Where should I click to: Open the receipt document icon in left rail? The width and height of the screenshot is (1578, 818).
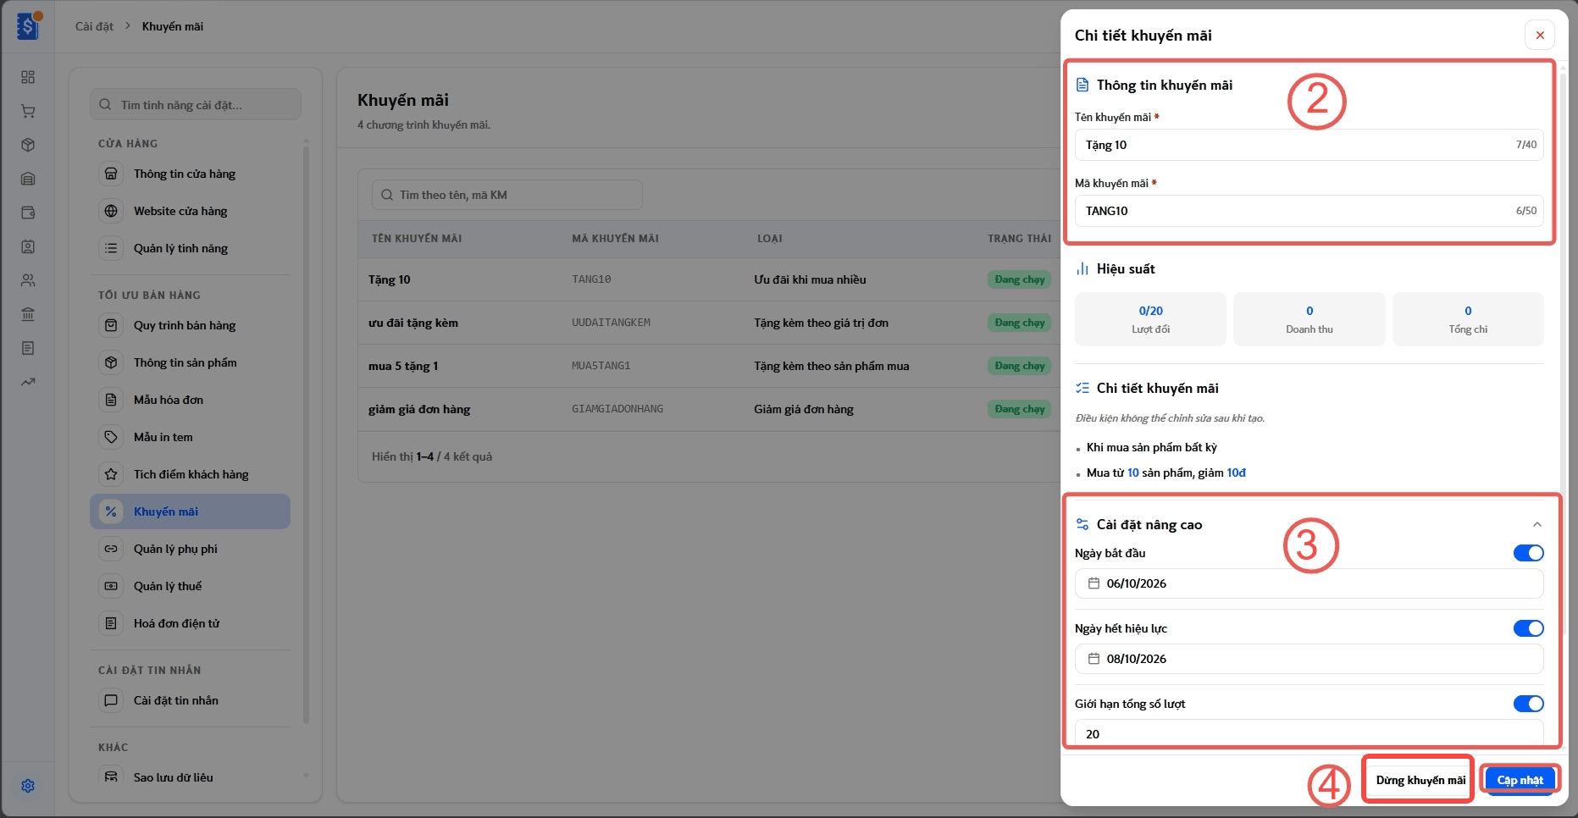(x=28, y=348)
